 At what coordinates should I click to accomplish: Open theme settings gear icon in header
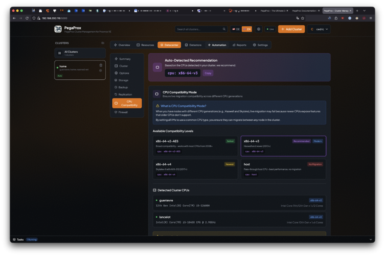point(259,29)
